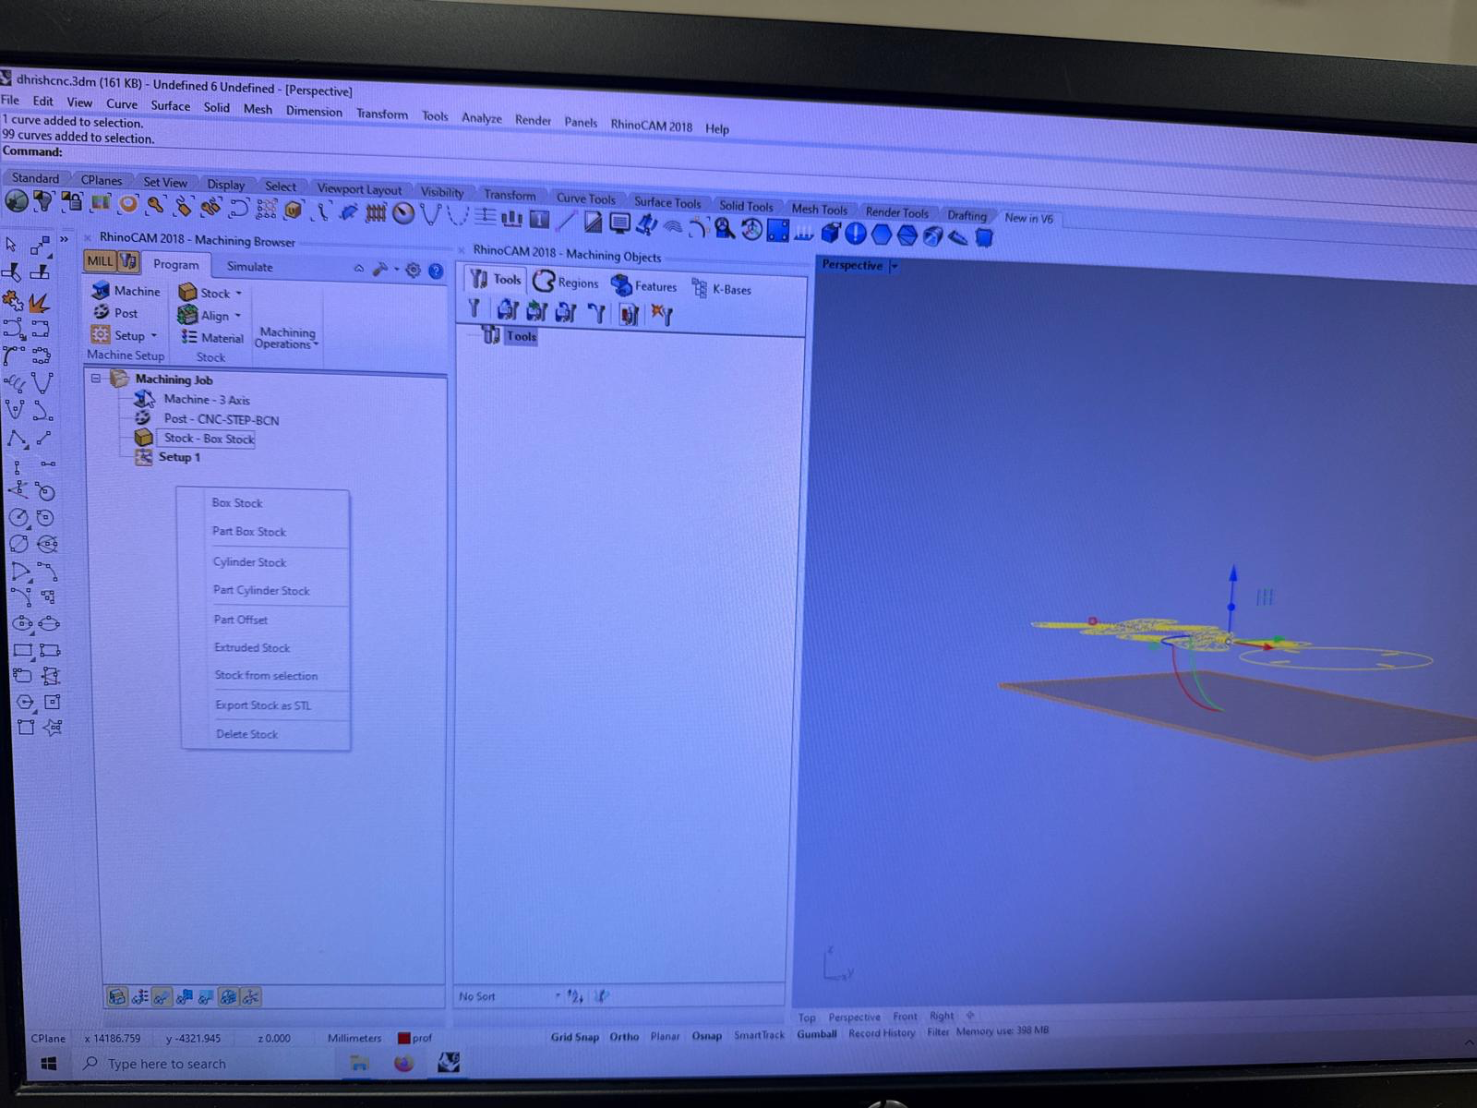The image size is (1477, 1108).
Task: Toggle Grid Snap in status bar
Action: coord(574,1037)
